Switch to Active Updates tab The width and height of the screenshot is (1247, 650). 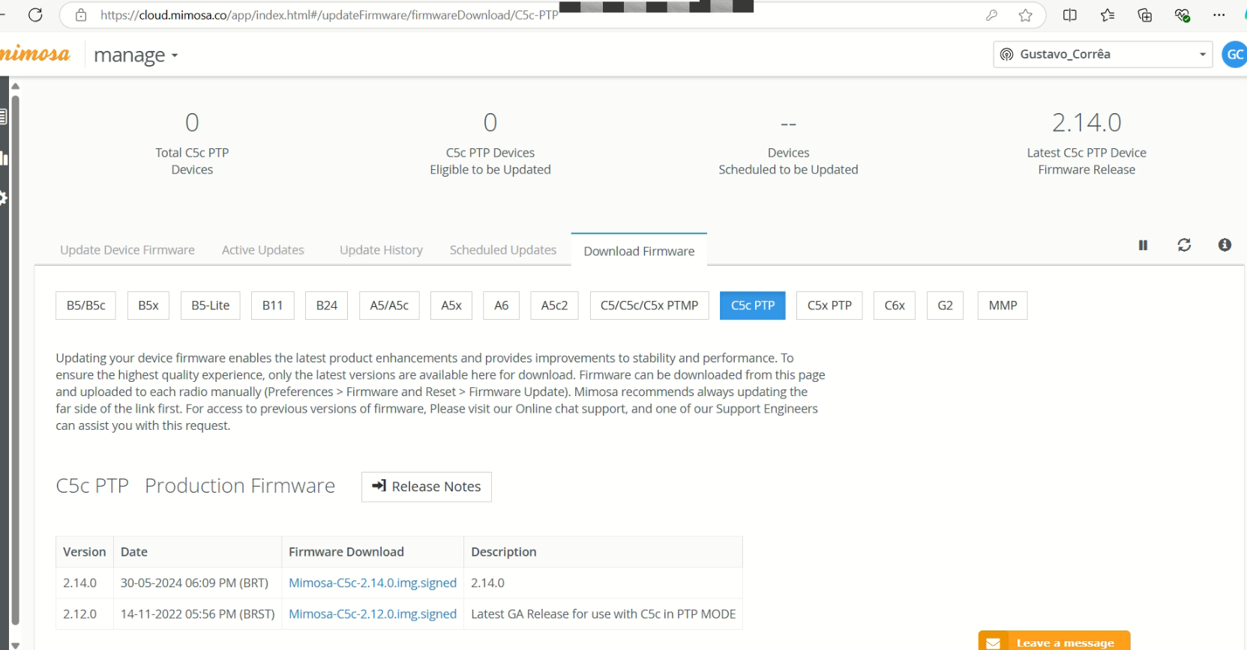point(263,250)
